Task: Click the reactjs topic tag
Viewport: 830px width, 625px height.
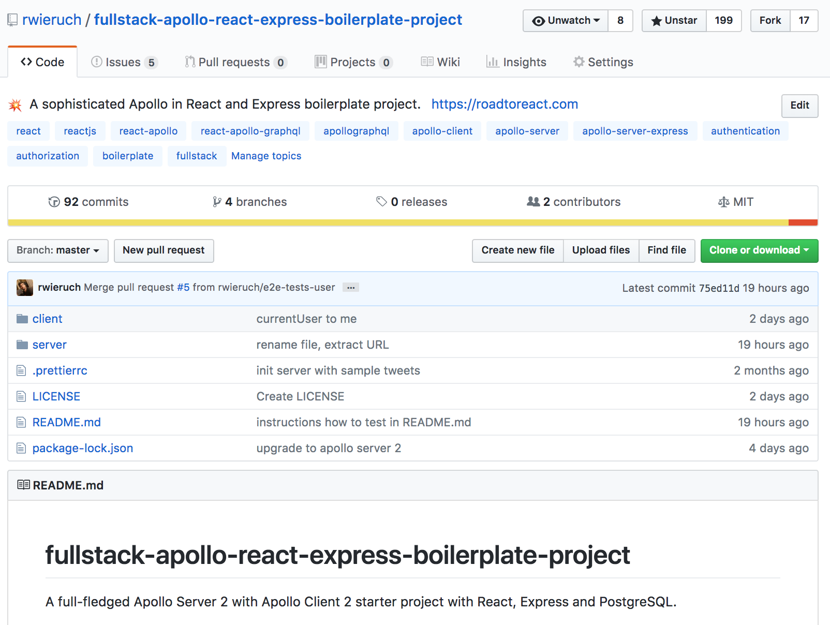Action: pos(80,131)
